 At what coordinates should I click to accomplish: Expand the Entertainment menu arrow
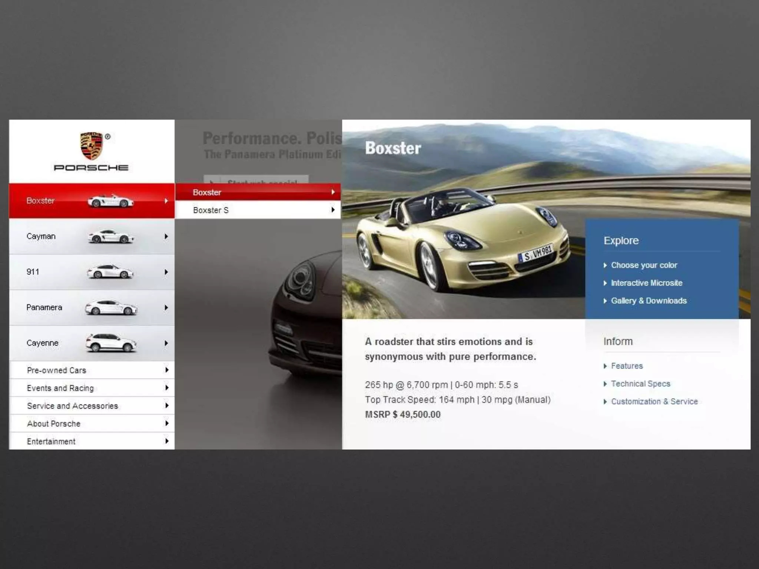[x=167, y=441]
